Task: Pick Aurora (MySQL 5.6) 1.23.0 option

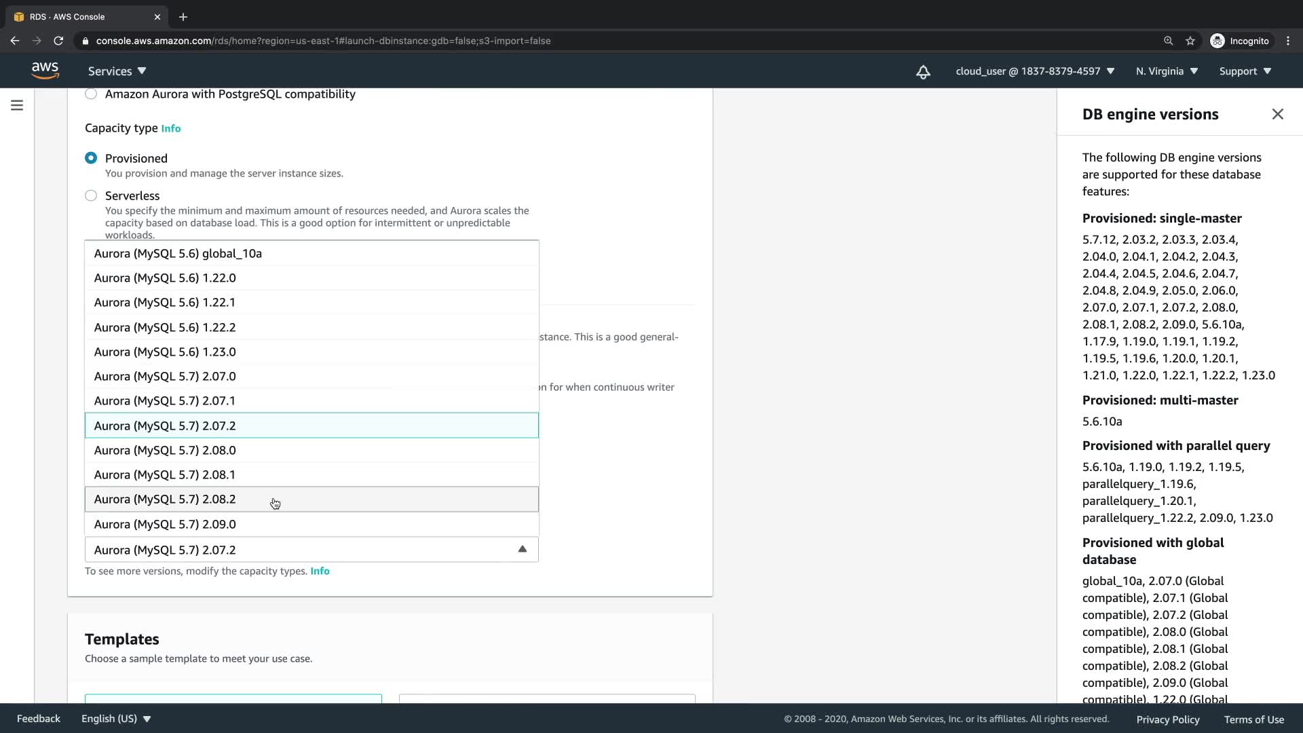Action: (165, 352)
